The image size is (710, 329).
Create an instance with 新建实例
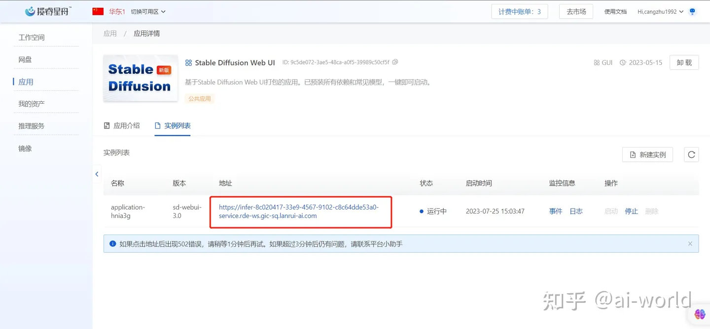[647, 154]
